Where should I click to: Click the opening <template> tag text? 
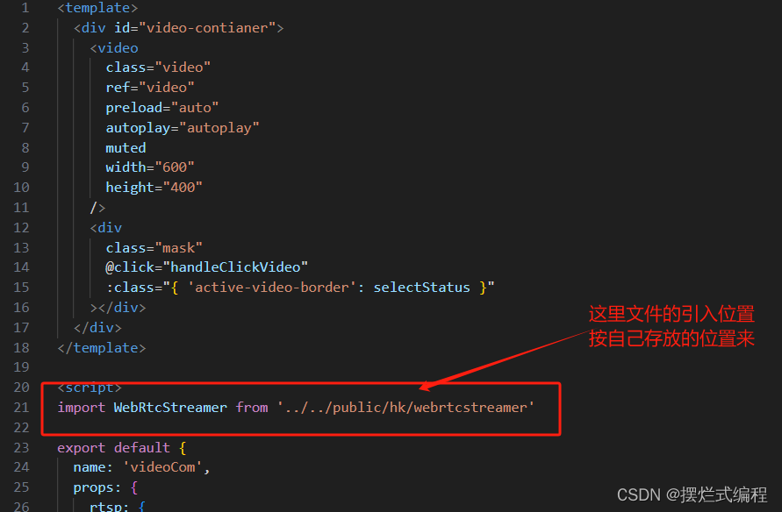(x=97, y=8)
